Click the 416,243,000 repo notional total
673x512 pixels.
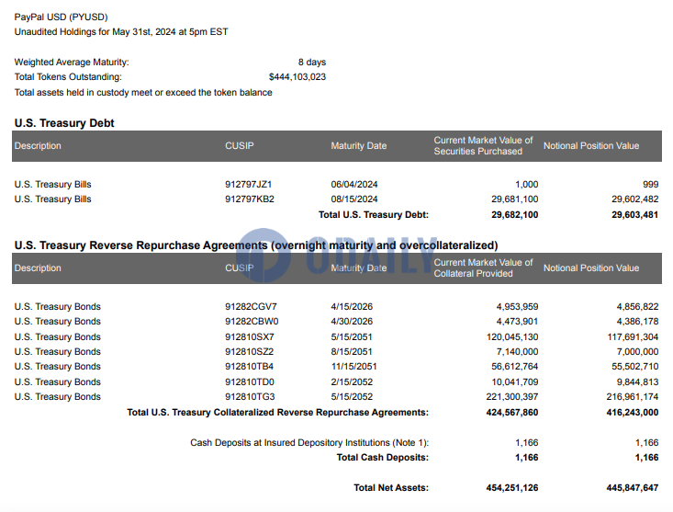633,413
